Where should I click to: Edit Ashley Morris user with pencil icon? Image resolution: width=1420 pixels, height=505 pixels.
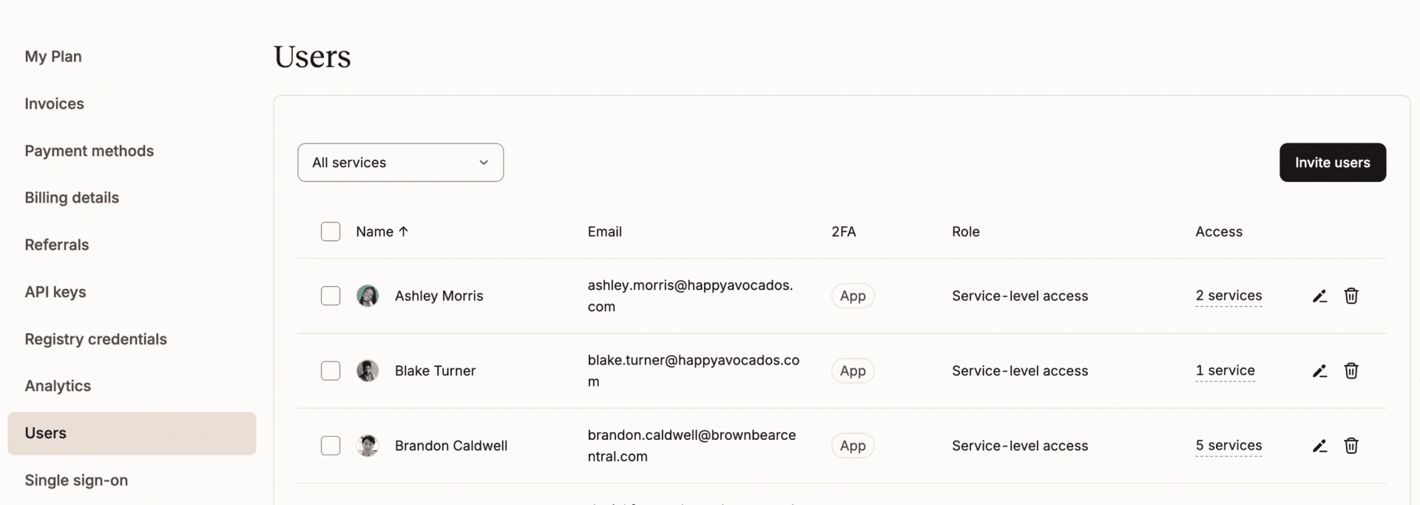coord(1319,296)
